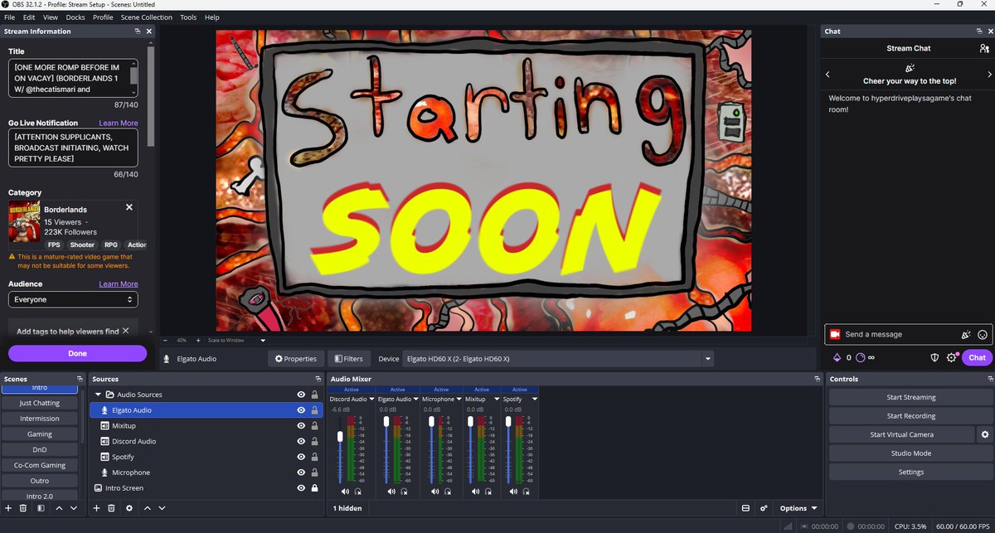Mute the Discord Audio mixer channel

[x=346, y=492]
